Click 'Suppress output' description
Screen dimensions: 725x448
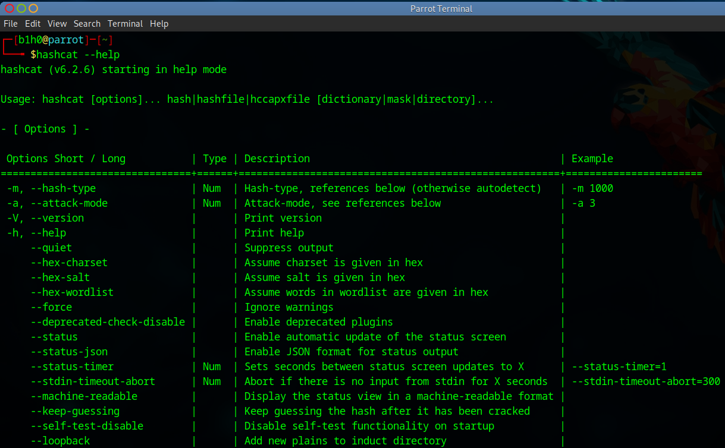[x=289, y=248]
